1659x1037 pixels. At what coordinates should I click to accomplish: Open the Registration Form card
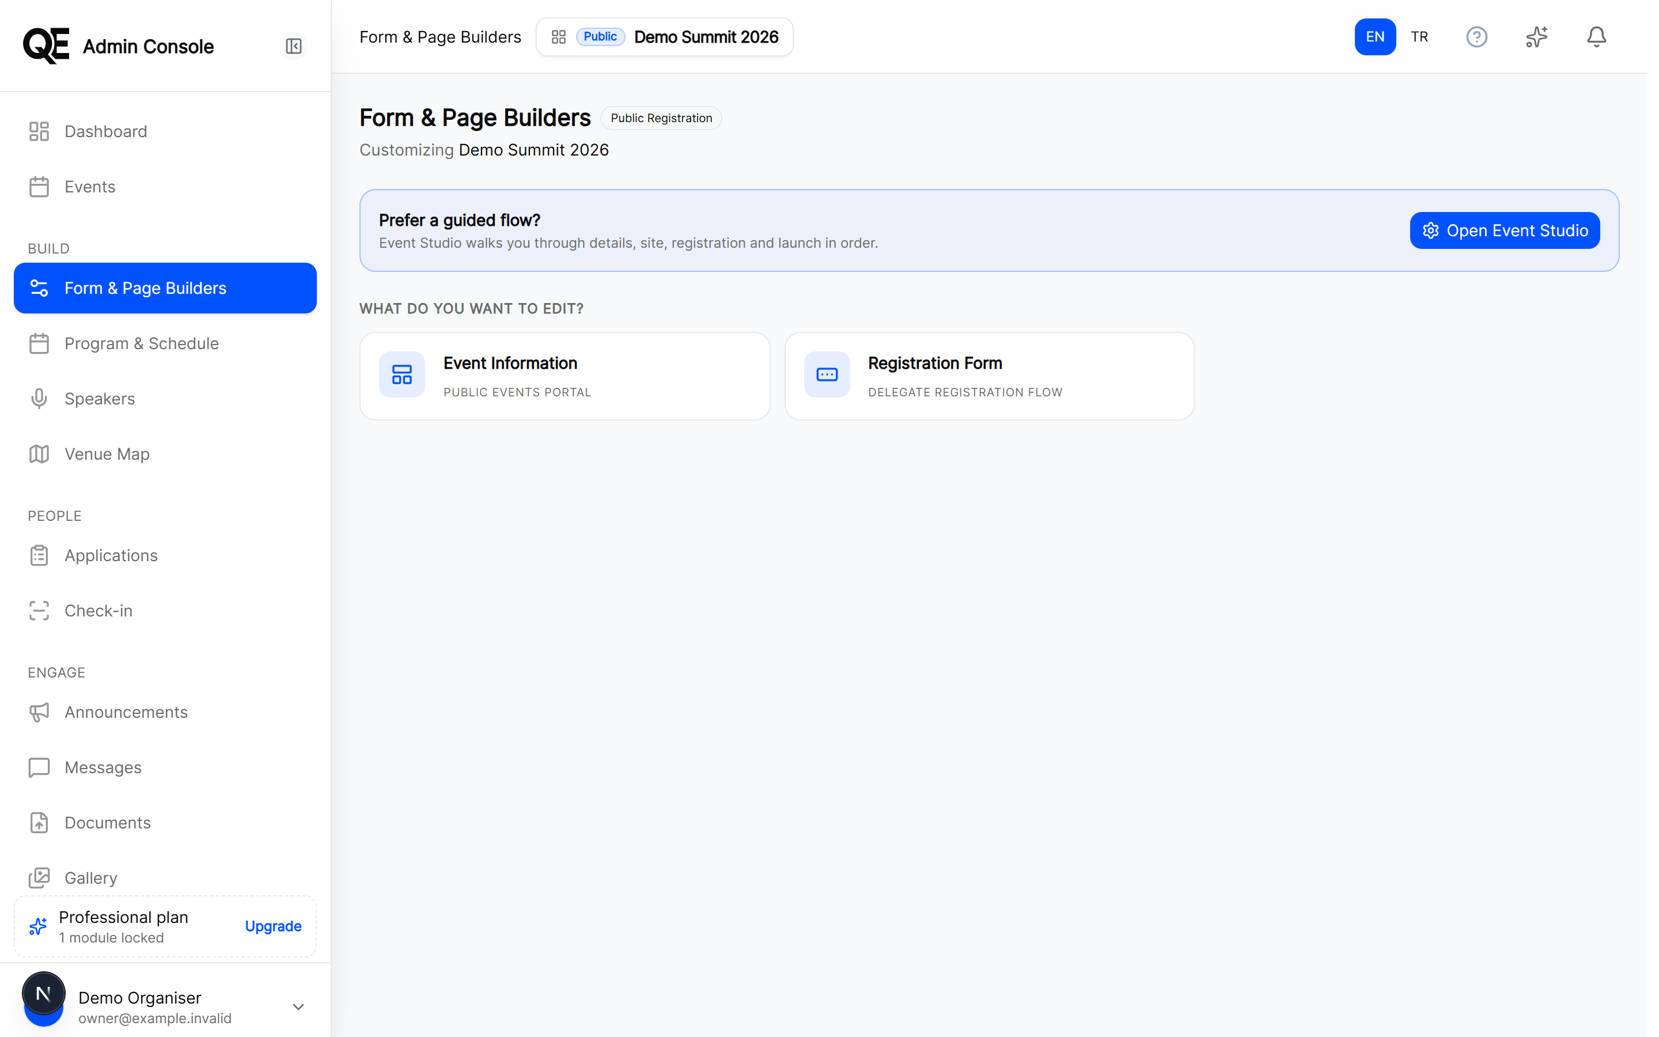989,377
